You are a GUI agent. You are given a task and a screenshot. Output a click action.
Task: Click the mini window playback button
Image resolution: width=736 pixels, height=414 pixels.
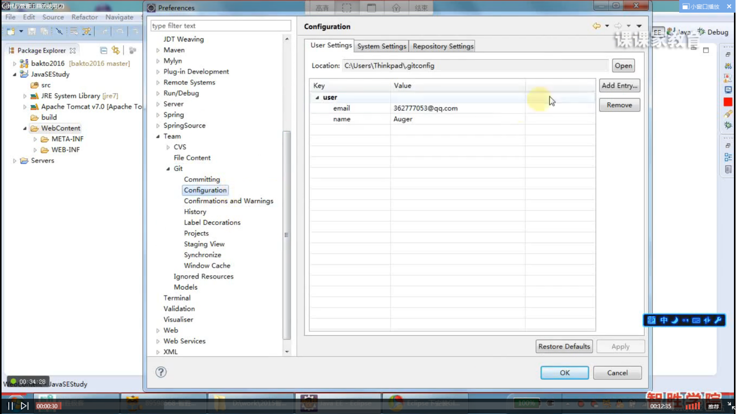click(701, 7)
